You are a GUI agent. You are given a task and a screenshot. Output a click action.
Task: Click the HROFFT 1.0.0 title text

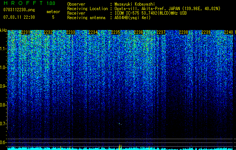29,3
